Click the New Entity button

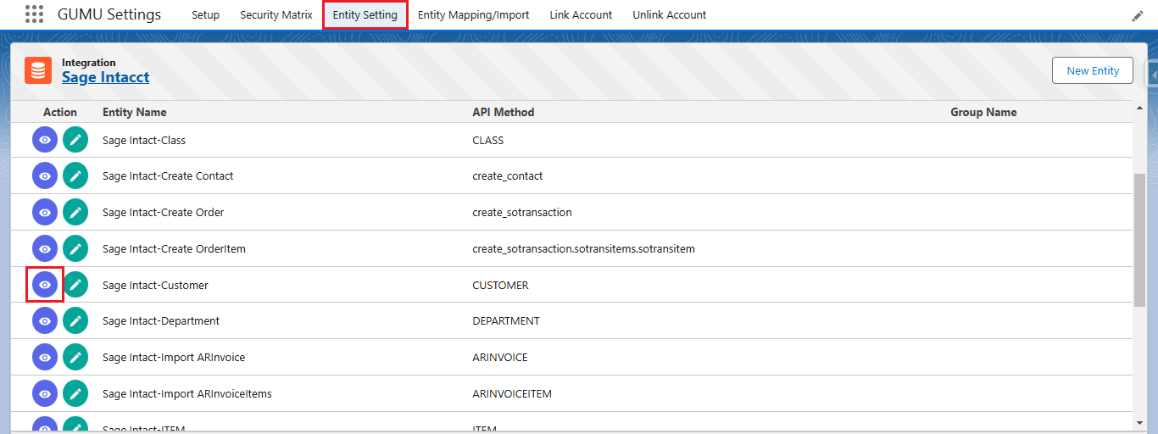[1093, 70]
